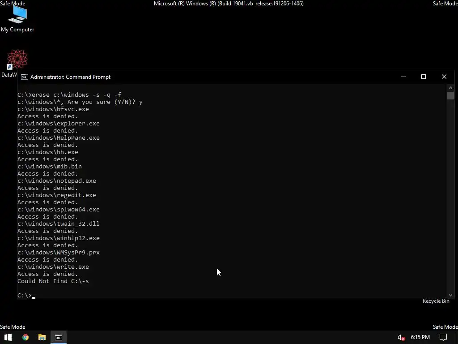The width and height of the screenshot is (458, 344).
Task: Click the 'erase c:\windows -s -q -f' command line
Action: coord(69,95)
